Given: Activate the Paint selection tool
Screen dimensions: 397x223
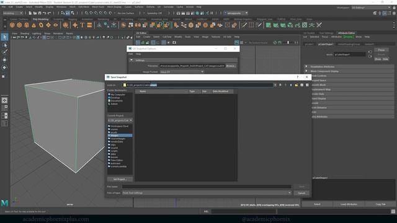Looking at the screenshot, I should tap(4, 52).
